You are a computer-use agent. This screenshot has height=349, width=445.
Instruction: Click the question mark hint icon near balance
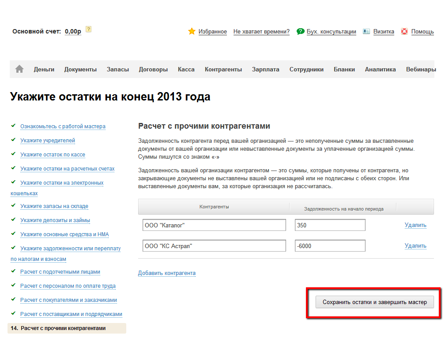pyautogui.click(x=89, y=29)
